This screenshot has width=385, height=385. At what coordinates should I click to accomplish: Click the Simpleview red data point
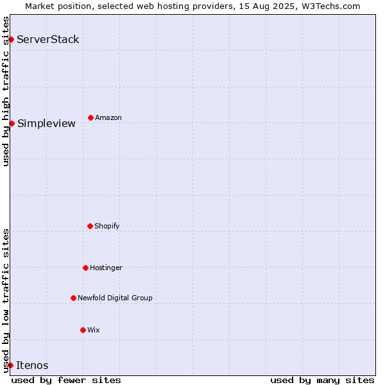(12, 123)
